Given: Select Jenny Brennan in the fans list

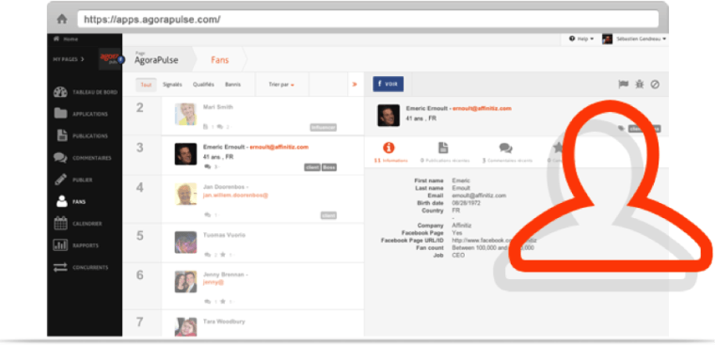Looking at the screenshot, I should (262, 286).
